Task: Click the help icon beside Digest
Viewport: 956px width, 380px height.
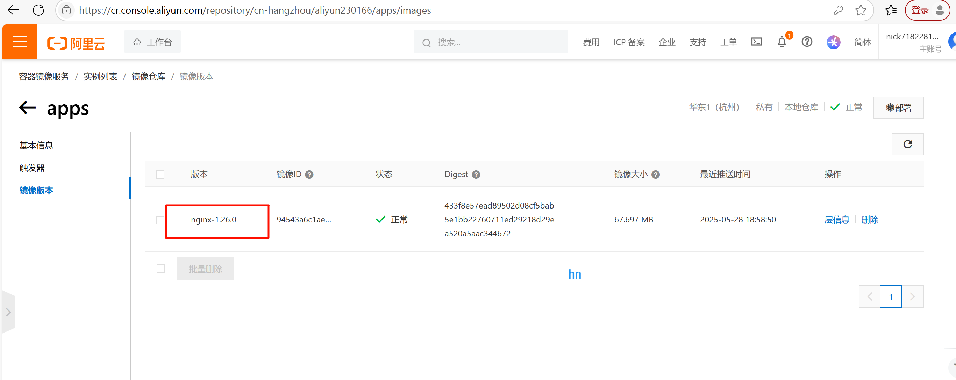Action: pos(476,175)
